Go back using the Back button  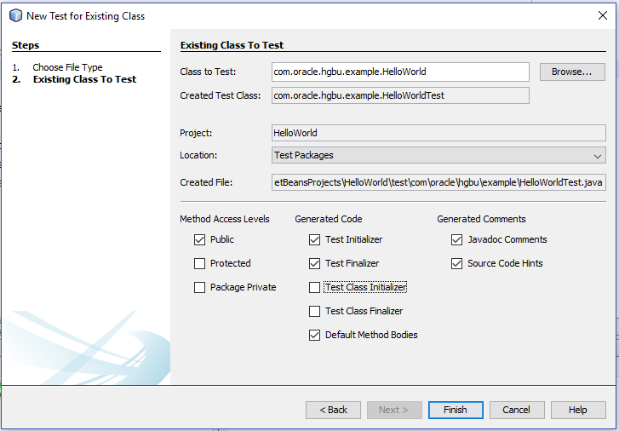[x=333, y=410]
